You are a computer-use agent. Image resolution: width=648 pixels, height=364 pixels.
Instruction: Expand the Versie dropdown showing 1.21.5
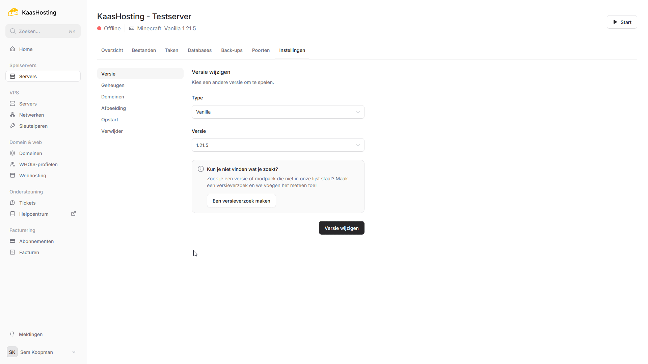point(278,145)
